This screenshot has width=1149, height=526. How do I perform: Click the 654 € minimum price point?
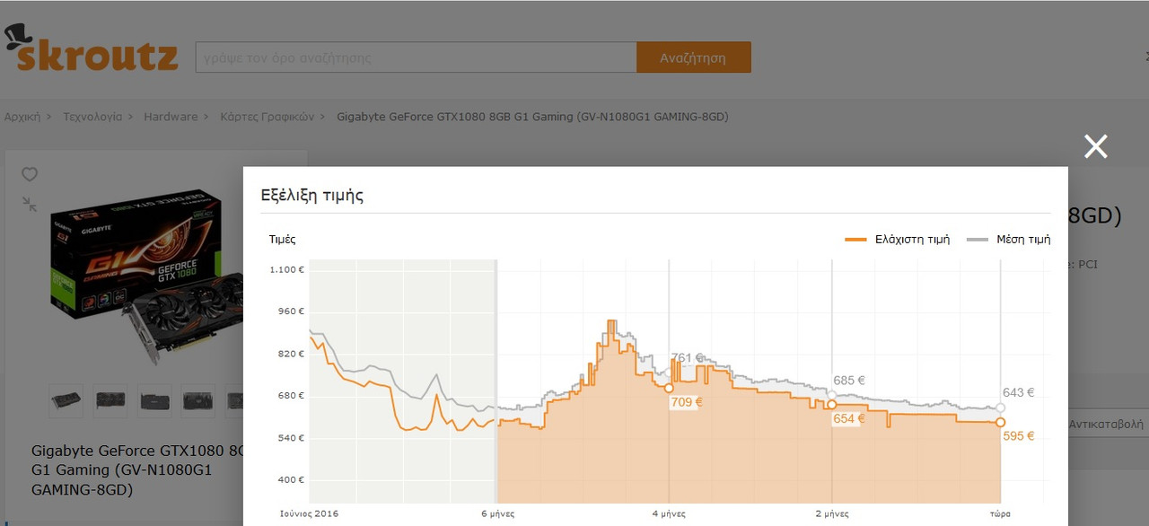(x=832, y=405)
